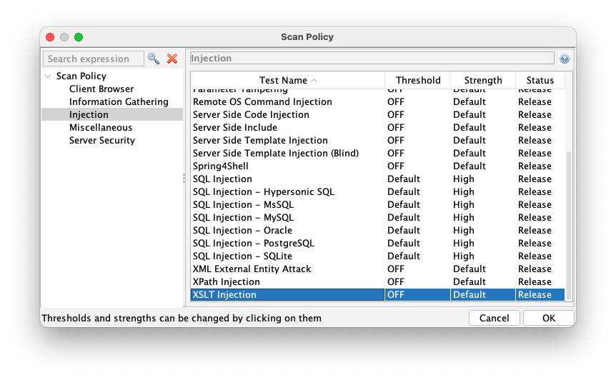Open Information Gathering category
Image resolution: width=616 pixels, height=380 pixels.
pos(119,102)
